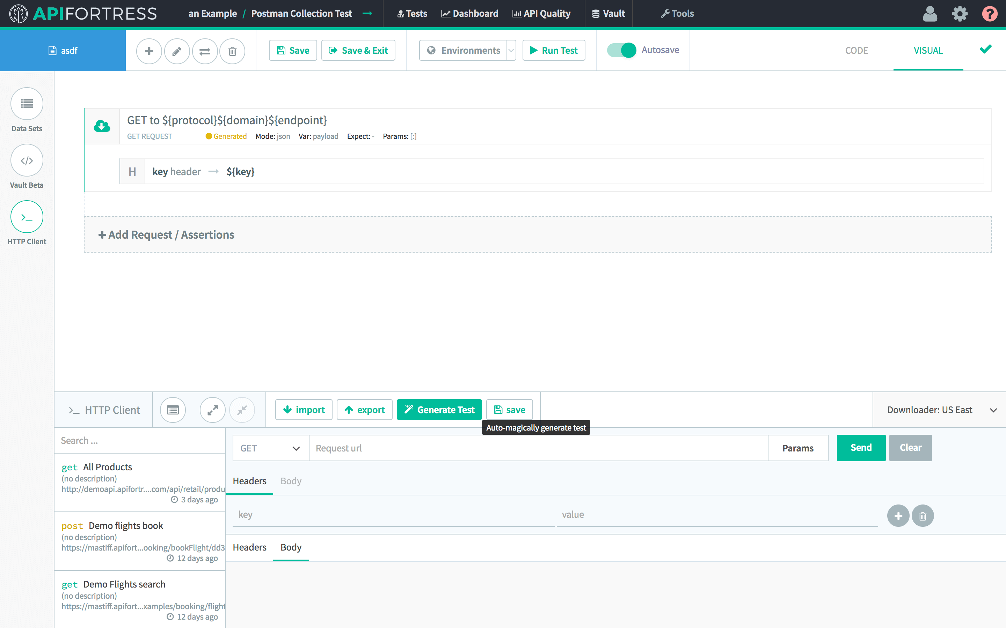
Task: Open the Data Sets sidebar panel
Action: [27, 104]
